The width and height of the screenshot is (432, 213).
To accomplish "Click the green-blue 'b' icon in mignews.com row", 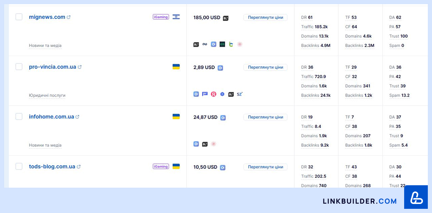I will tap(231, 44).
